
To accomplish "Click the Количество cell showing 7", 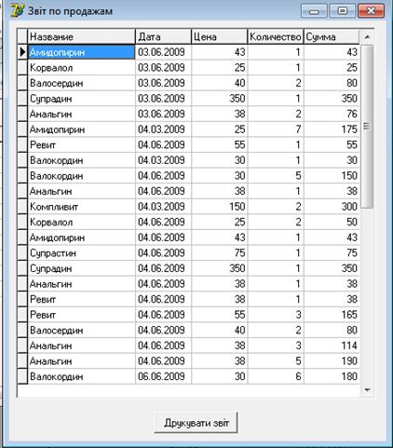I will click(x=276, y=129).
